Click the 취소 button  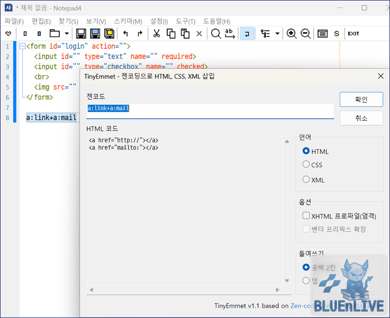pos(361,118)
